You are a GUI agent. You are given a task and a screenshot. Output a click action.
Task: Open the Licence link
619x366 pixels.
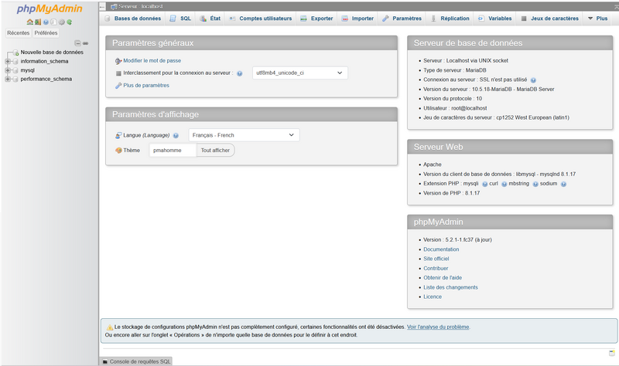(x=433, y=297)
